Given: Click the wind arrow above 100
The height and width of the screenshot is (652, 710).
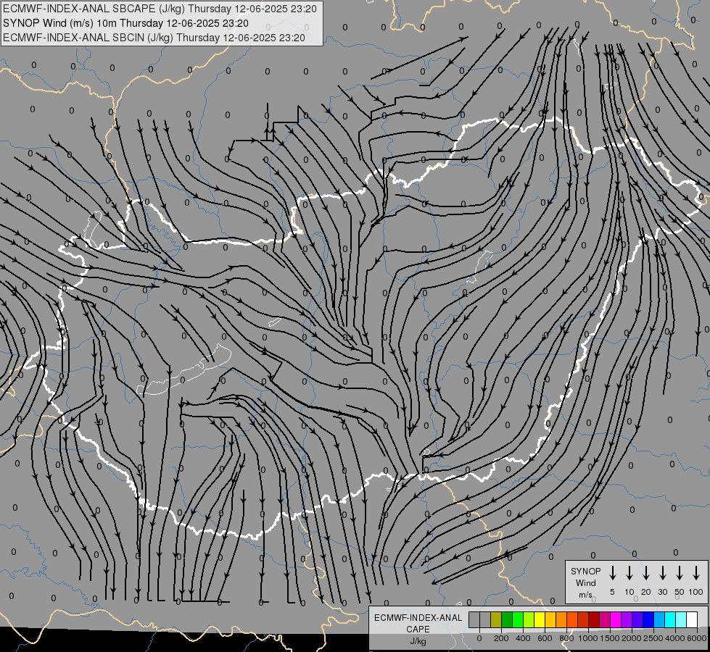Looking at the screenshot, I should 696,573.
